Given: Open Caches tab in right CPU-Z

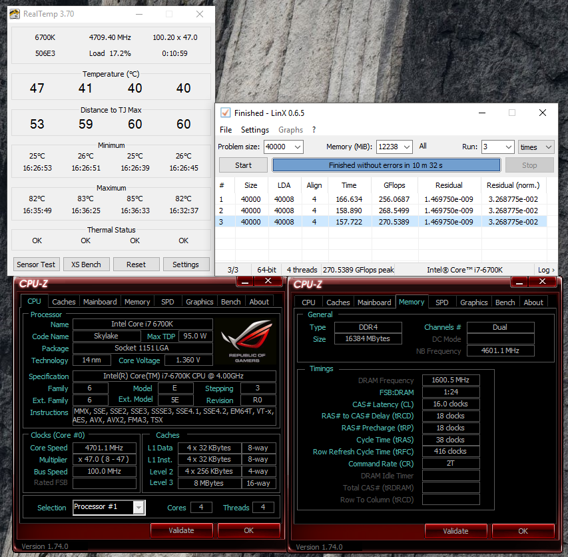Looking at the screenshot, I should click(x=338, y=302).
